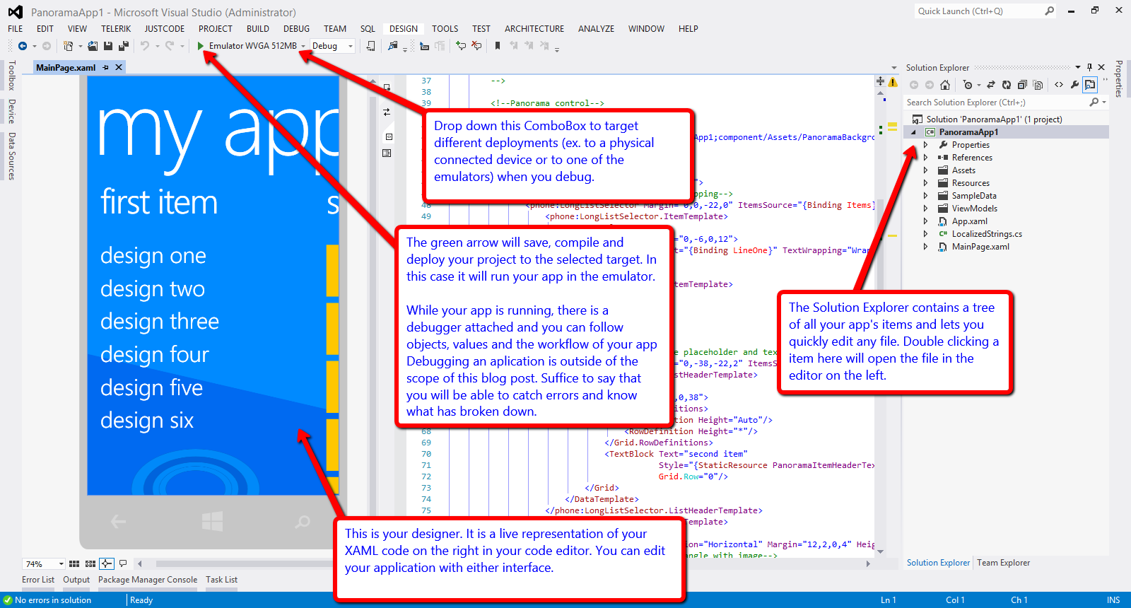The width and height of the screenshot is (1131, 608).
Task: Open the Task List tab
Action: [x=222, y=580]
